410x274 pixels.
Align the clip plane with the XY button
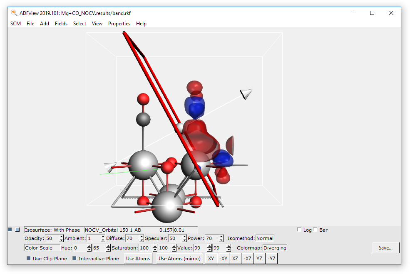pyautogui.click(x=211, y=258)
